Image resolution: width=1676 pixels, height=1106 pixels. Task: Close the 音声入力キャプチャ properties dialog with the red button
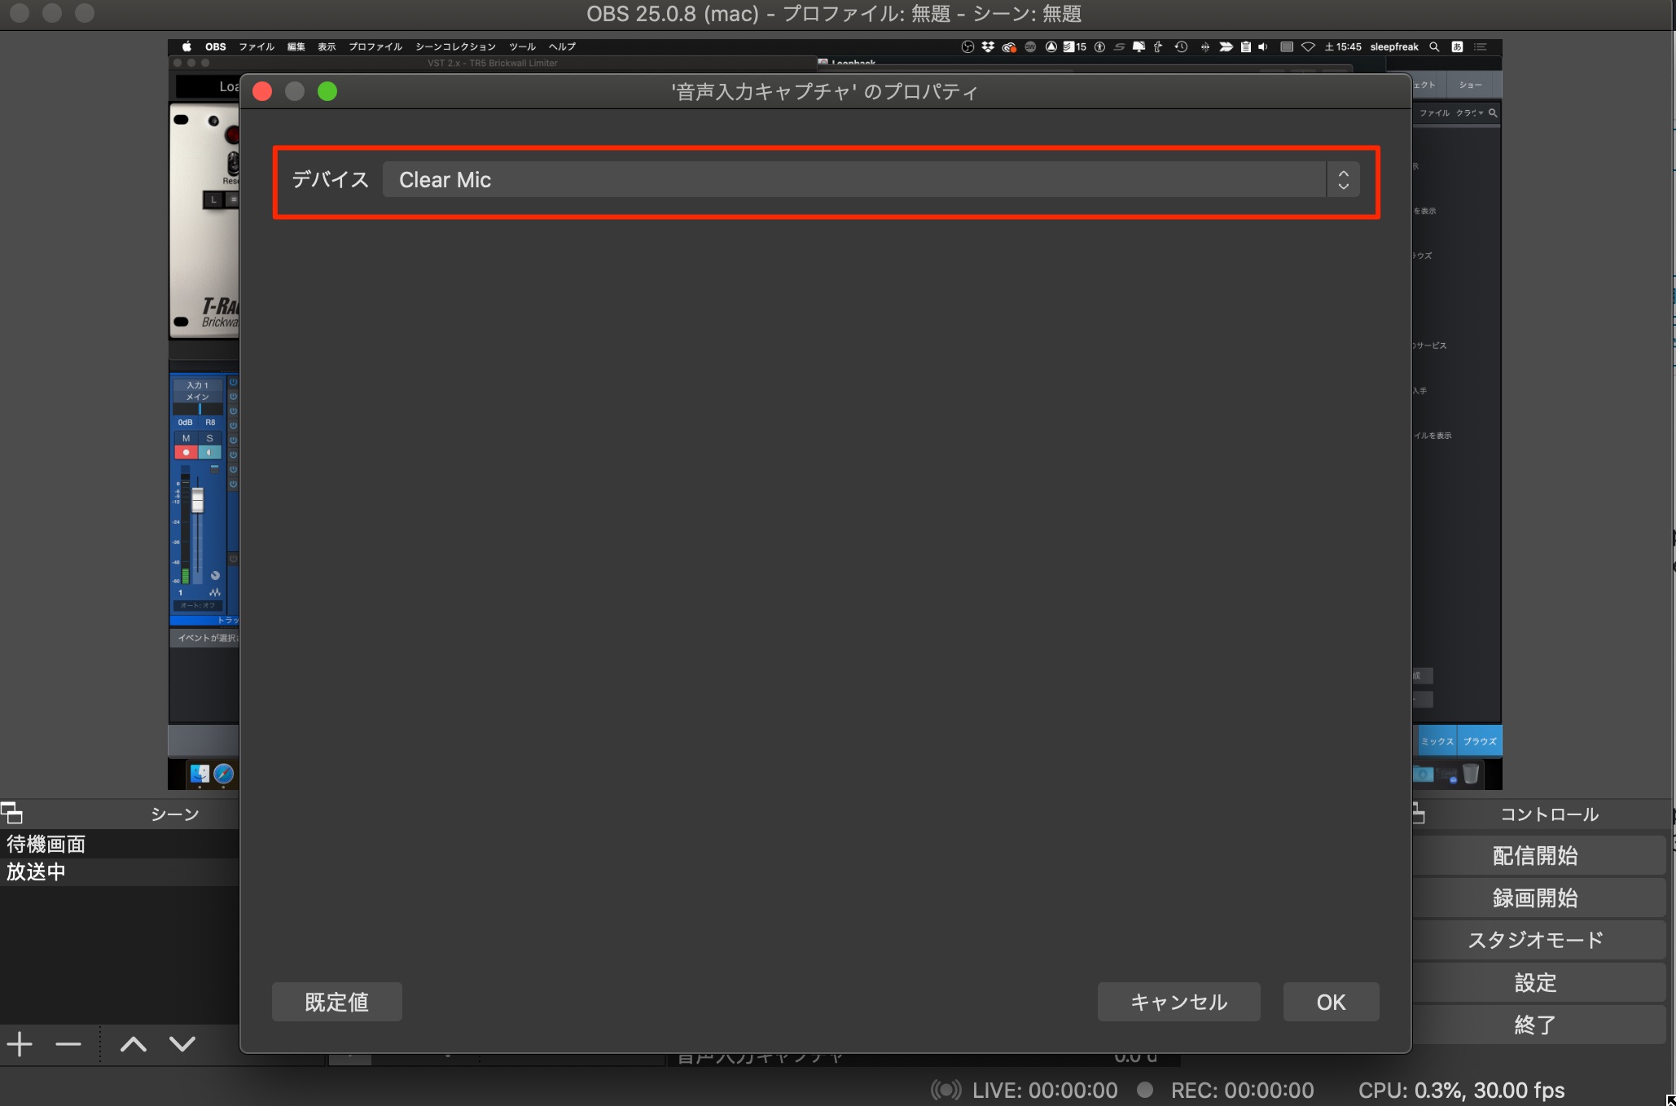[x=262, y=91]
